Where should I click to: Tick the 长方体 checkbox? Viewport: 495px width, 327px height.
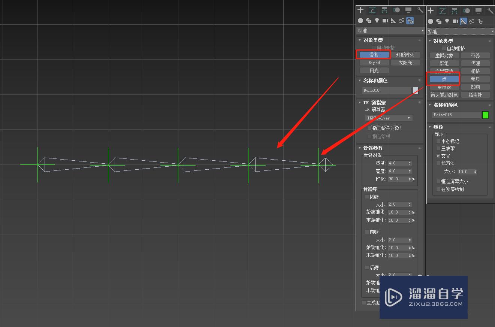438,163
